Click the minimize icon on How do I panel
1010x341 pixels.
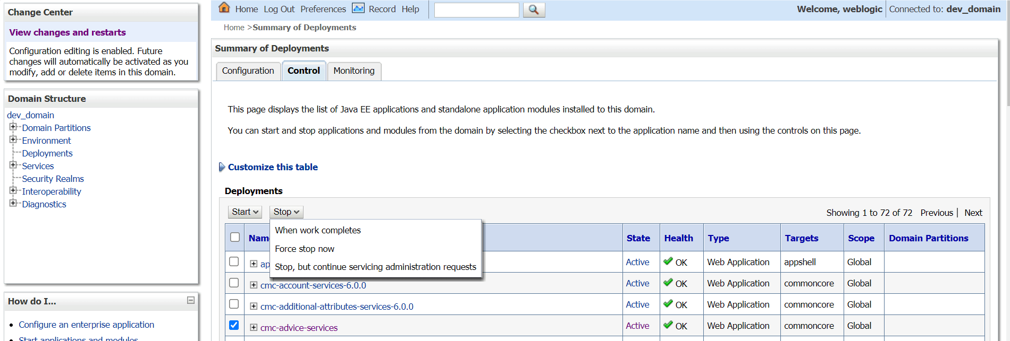pyautogui.click(x=191, y=300)
